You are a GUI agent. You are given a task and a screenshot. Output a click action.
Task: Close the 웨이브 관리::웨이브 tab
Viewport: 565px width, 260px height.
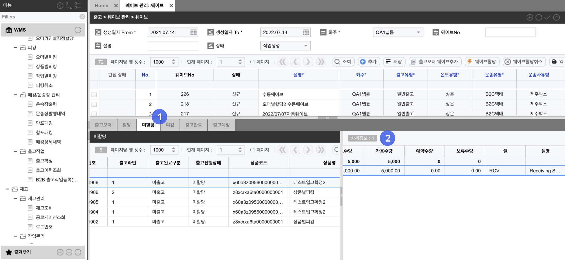(171, 6)
